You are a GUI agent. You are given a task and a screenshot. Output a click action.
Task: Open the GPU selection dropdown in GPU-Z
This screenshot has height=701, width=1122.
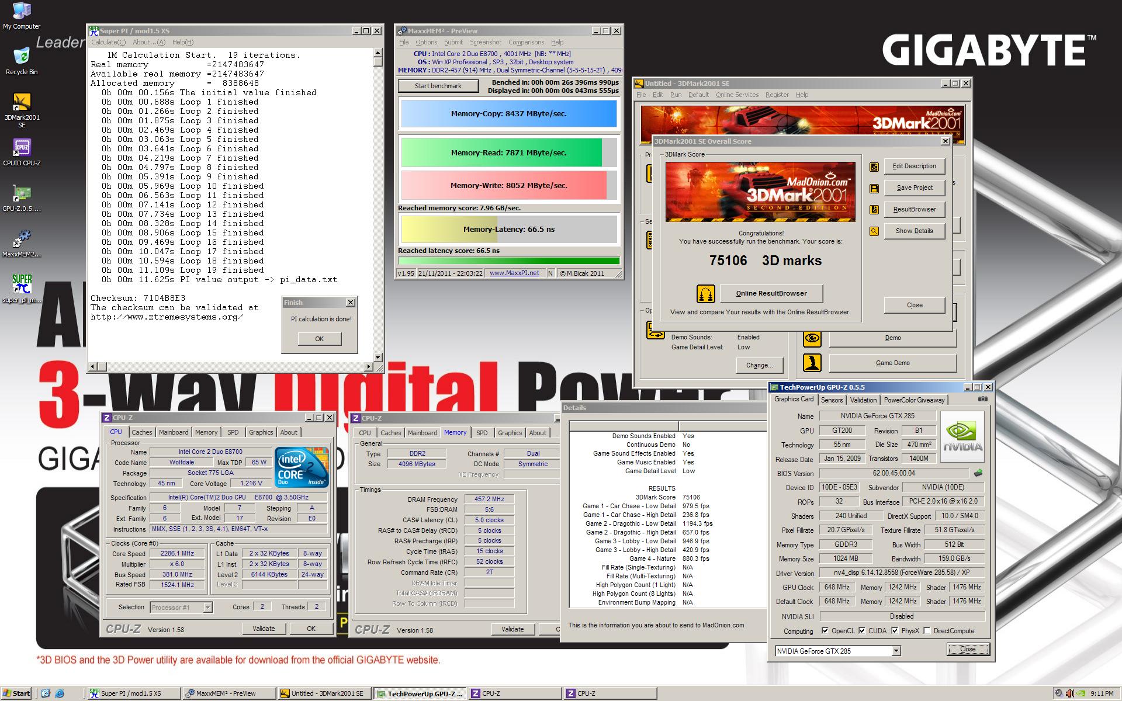point(896,651)
